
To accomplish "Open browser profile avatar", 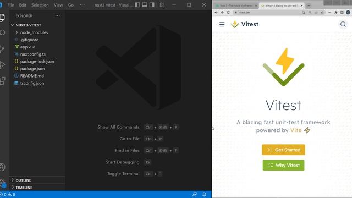I will [x=348, y=12].
